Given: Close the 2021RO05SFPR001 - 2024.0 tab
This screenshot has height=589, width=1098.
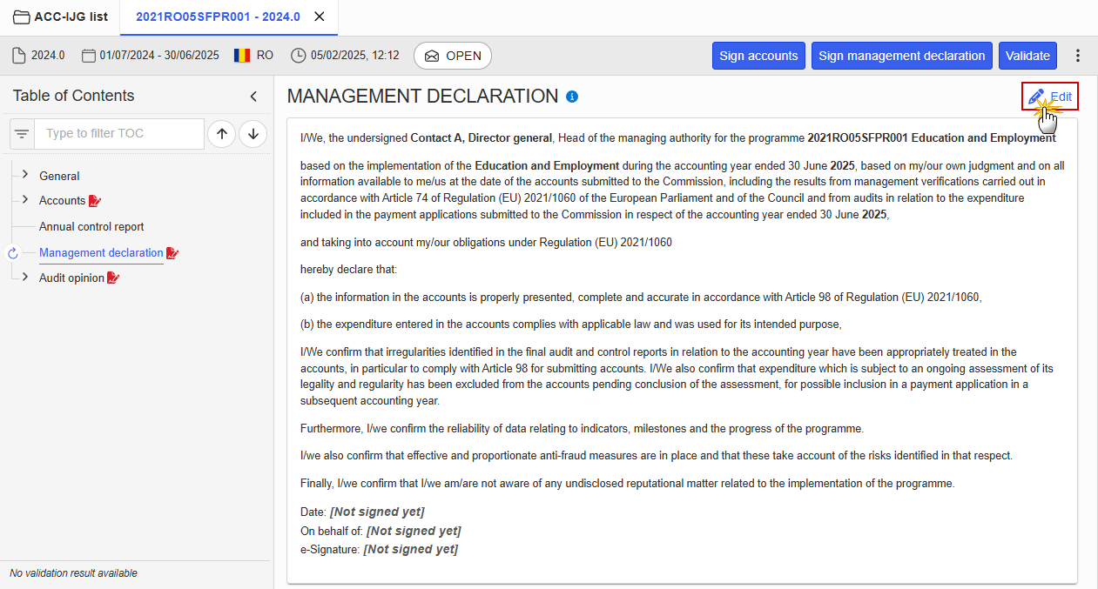Looking at the screenshot, I should (320, 17).
